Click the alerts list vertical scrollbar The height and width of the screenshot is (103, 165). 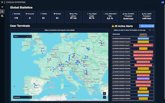(x=154, y=82)
